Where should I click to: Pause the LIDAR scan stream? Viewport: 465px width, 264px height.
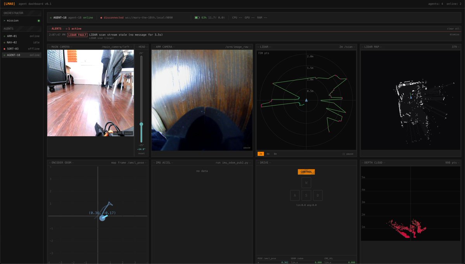(348, 154)
